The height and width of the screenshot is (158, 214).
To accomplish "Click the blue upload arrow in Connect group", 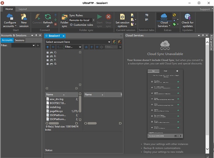I will point(55,15).
